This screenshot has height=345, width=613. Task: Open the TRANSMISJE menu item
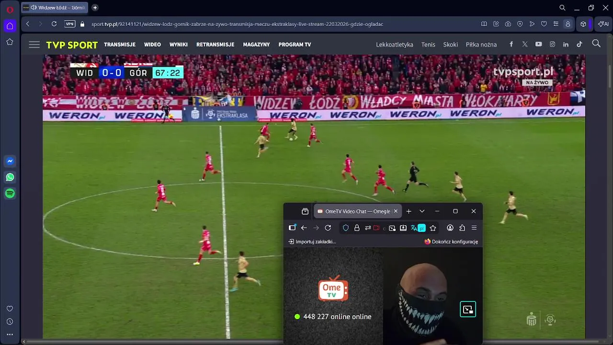[x=120, y=45]
